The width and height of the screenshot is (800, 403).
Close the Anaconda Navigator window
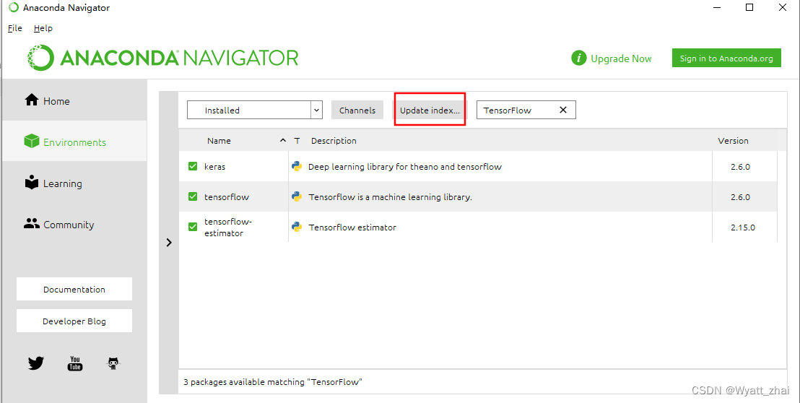(782, 7)
